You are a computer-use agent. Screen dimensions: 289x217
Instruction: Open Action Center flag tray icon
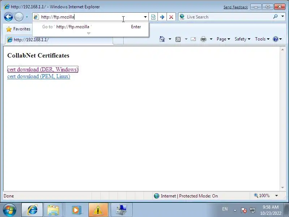point(243,210)
